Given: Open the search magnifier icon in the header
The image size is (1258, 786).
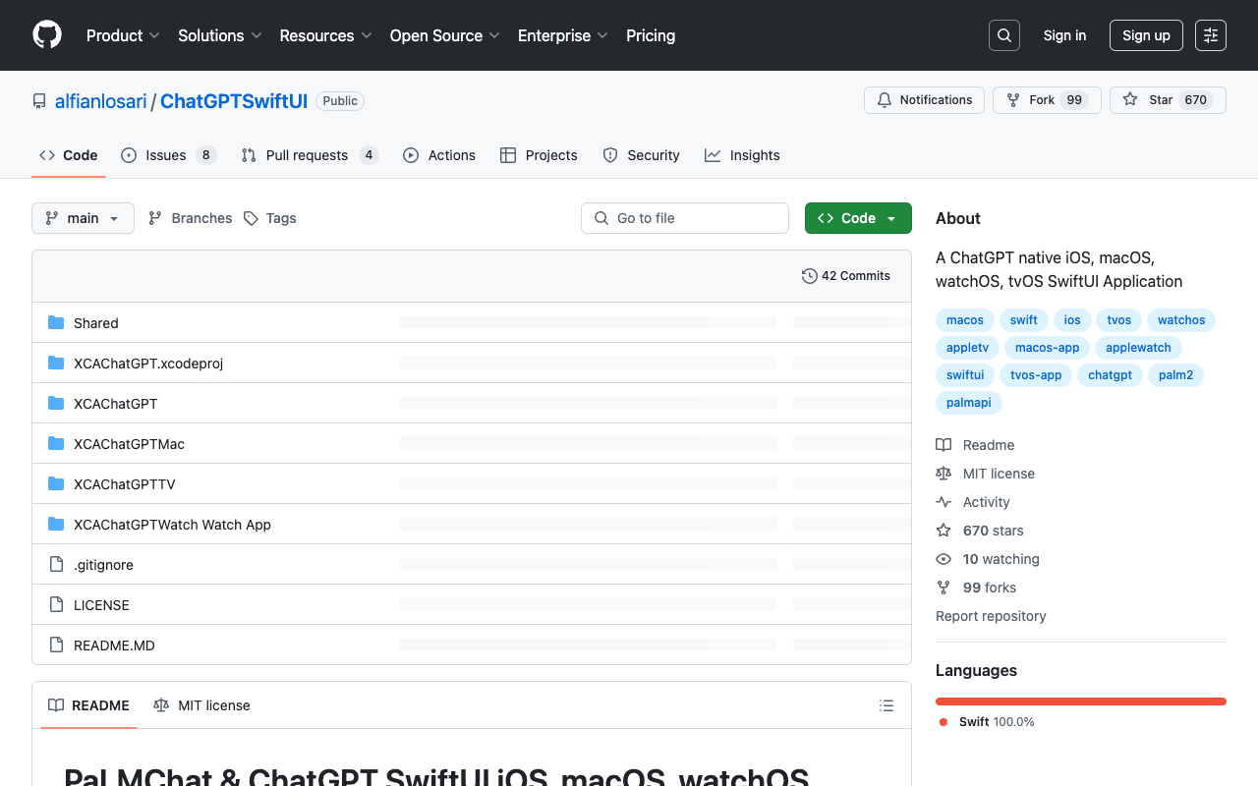Looking at the screenshot, I should pos(1004,35).
